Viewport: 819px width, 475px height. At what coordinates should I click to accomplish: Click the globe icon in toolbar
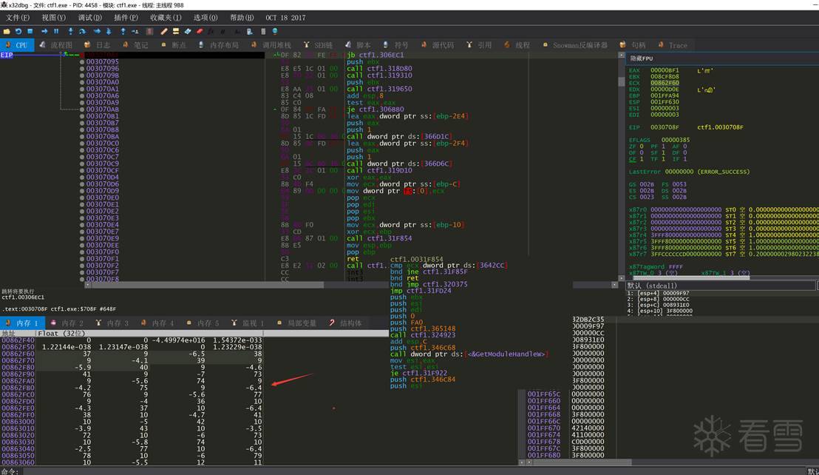pos(275,31)
